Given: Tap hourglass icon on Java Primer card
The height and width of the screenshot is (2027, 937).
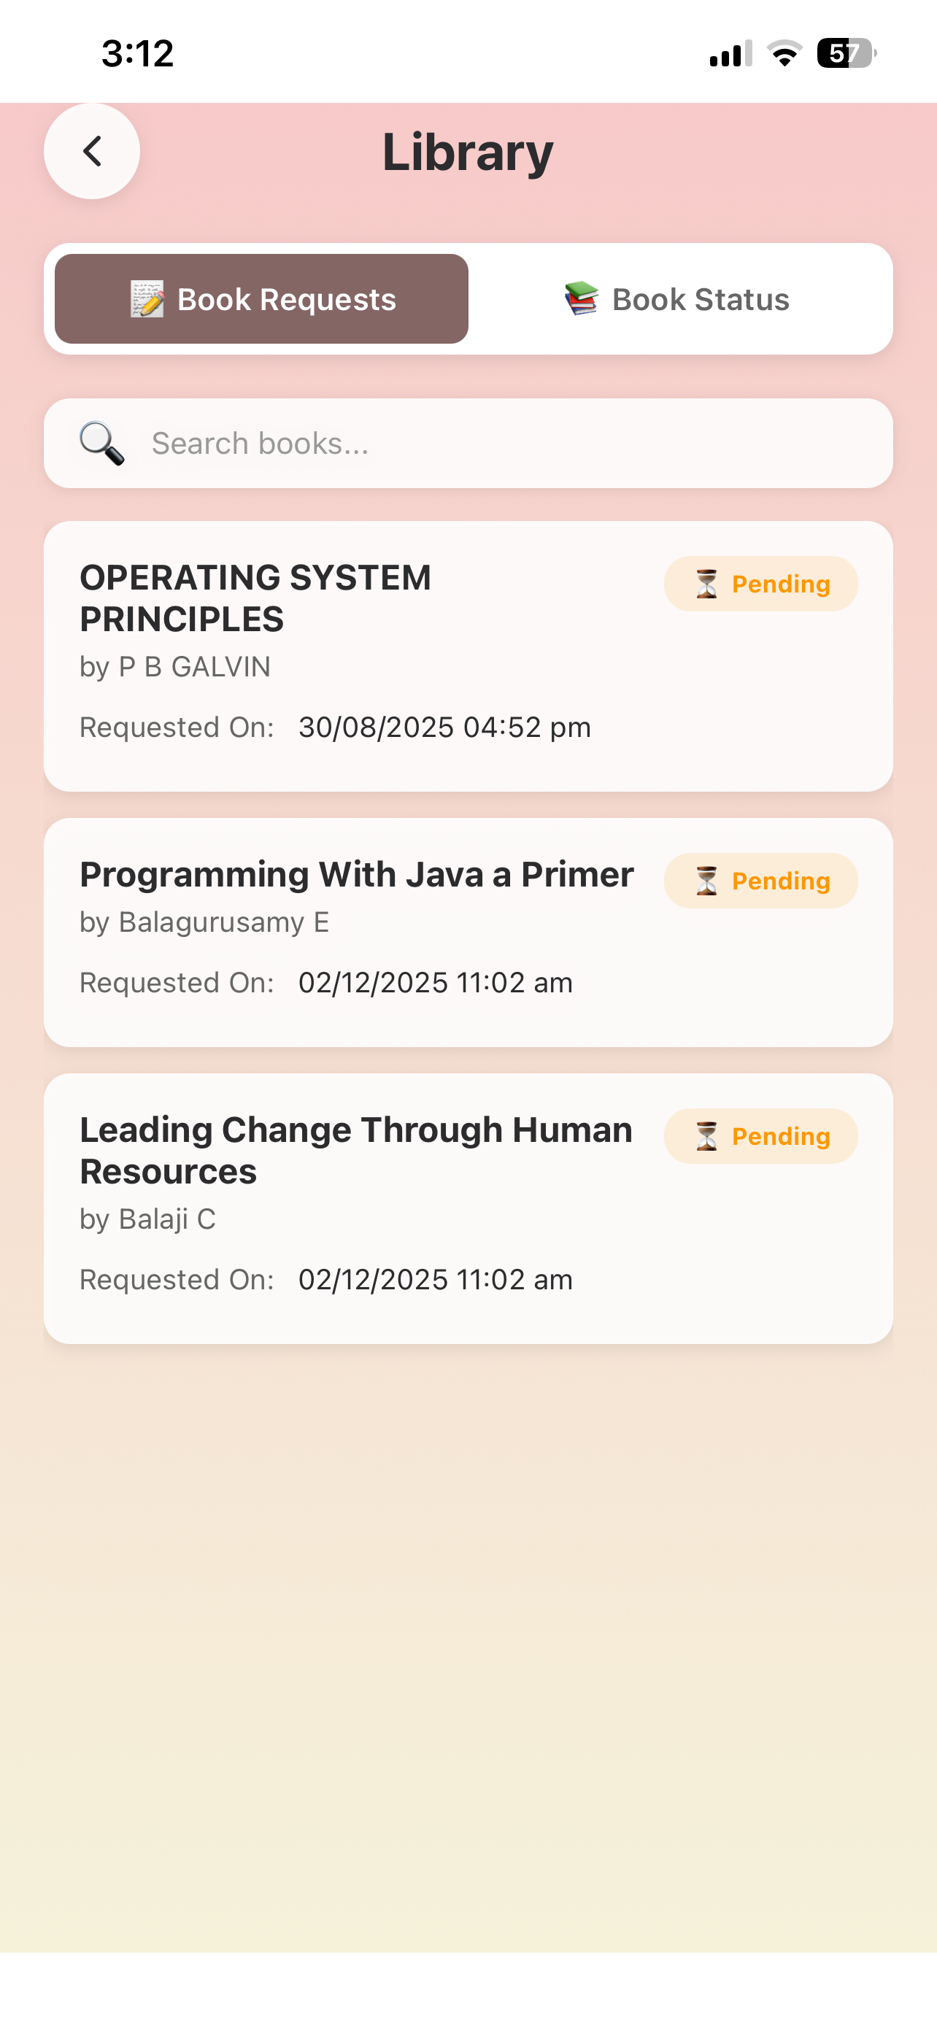Looking at the screenshot, I should click(706, 881).
